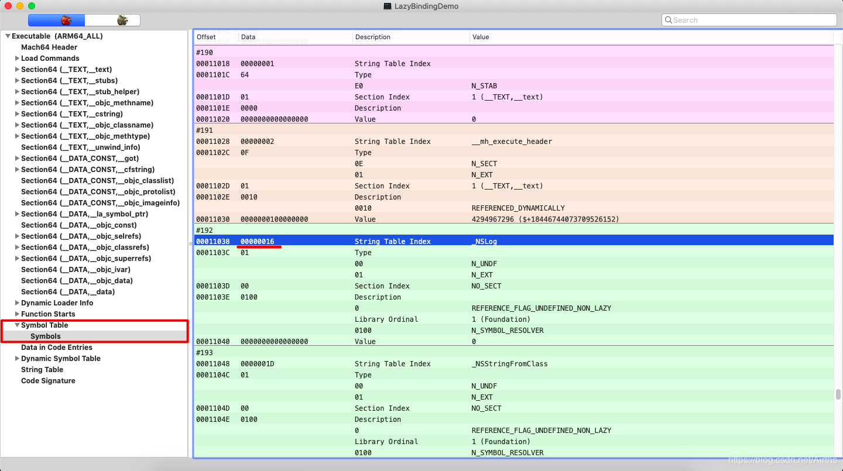Select Section64 (__DATA,__objc_ivar)
Screen dimensions: 843x471
[x=76, y=270]
